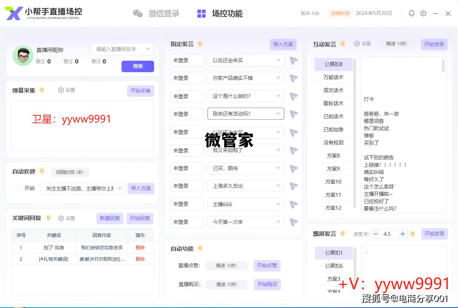Viewport: 458px width, 308px height.
Task: Open the settings gear beside 弹幕采集
Action: pos(61,90)
